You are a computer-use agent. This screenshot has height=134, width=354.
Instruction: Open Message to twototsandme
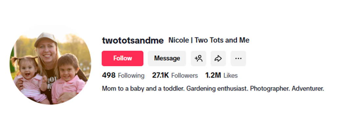click(x=167, y=58)
